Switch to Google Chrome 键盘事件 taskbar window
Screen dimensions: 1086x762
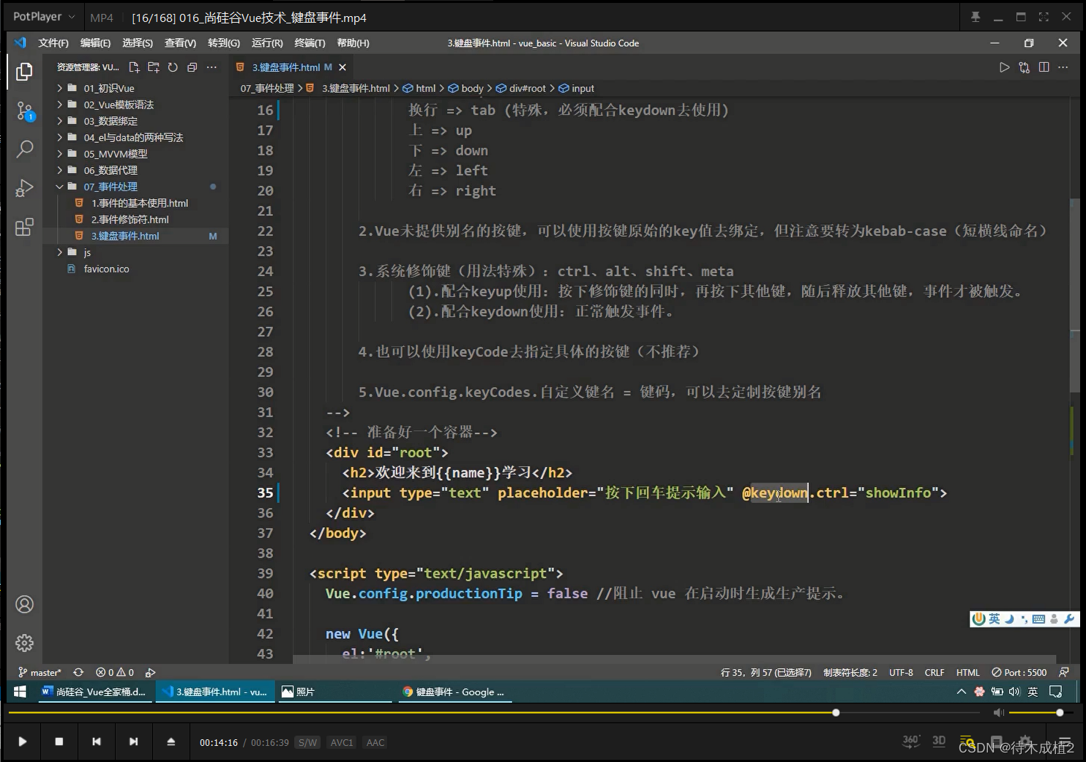[x=454, y=692]
